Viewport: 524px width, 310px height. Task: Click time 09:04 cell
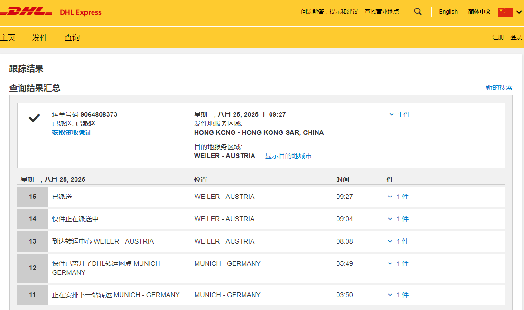(345, 219)
